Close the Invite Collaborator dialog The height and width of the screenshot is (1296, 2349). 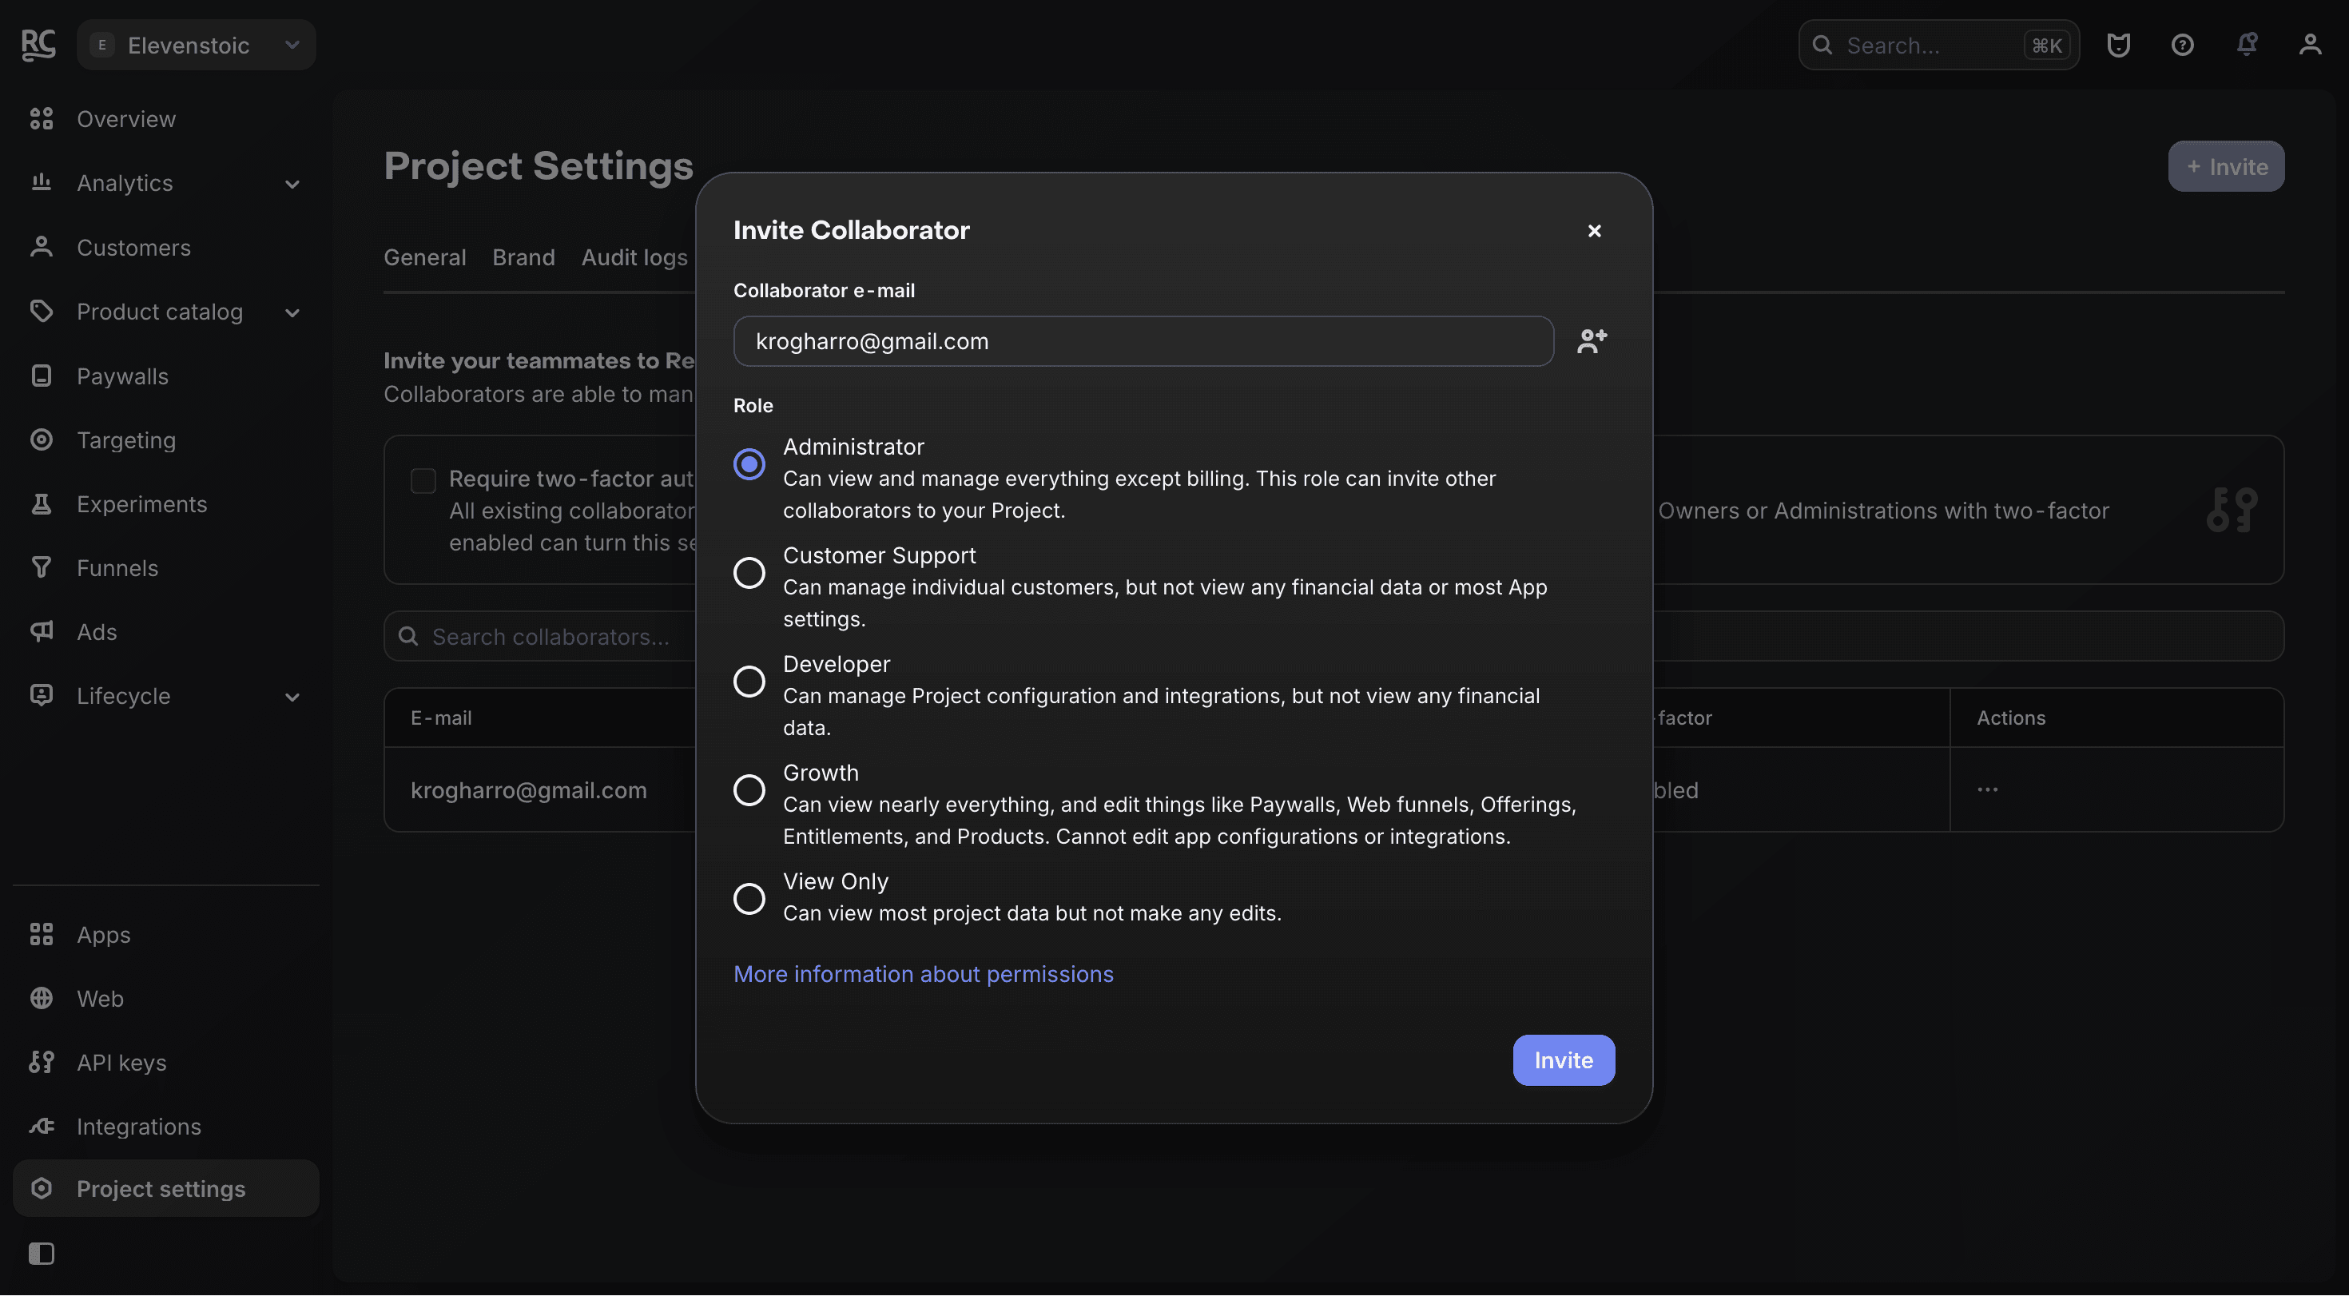[x=1594, y=231]
